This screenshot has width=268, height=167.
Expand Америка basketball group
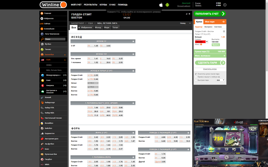tap(53, 86)
